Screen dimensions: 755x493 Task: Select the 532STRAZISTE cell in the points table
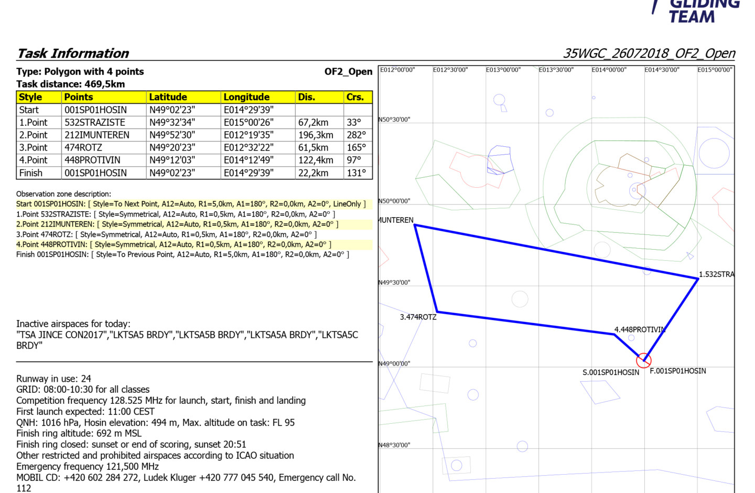(x=95, y=122)
